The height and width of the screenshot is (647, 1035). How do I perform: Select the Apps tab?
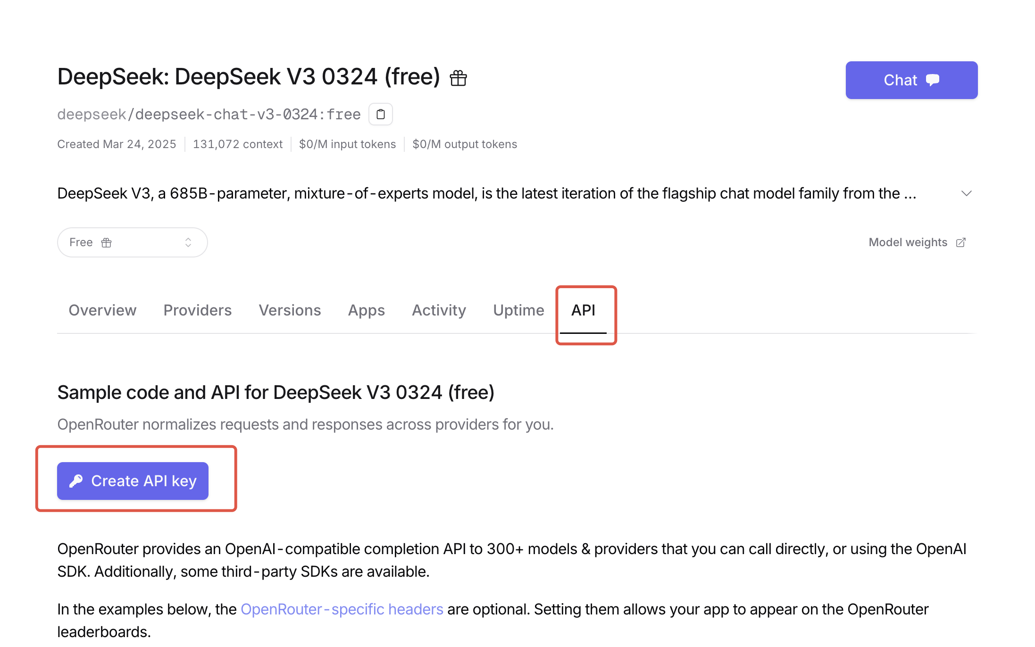[x=366, y=310]
